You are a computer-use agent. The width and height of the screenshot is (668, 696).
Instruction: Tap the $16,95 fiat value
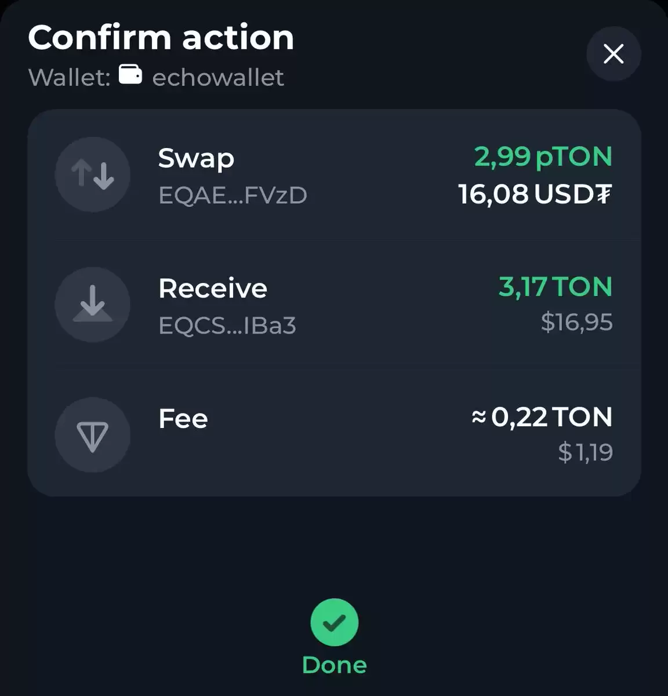click(x=576, y=322)
